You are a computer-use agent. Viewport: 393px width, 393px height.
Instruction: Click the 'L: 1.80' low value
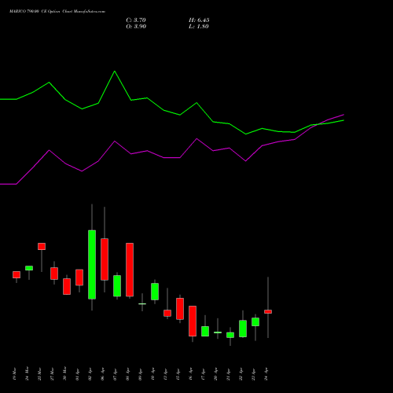pyautogui.click(x=199, y=27)
